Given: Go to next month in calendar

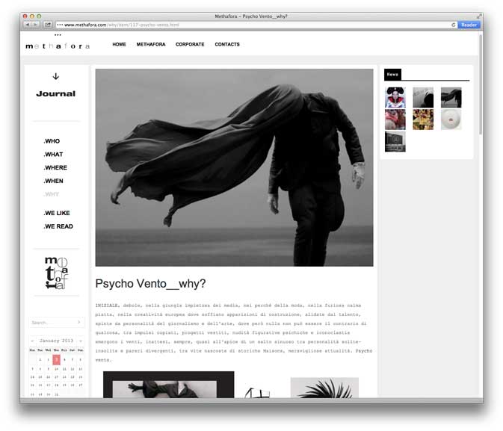Looking at the screenshot, I should tap(81, 341).
